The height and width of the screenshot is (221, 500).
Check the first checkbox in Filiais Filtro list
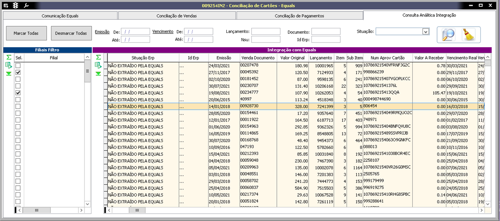(18, 66)
